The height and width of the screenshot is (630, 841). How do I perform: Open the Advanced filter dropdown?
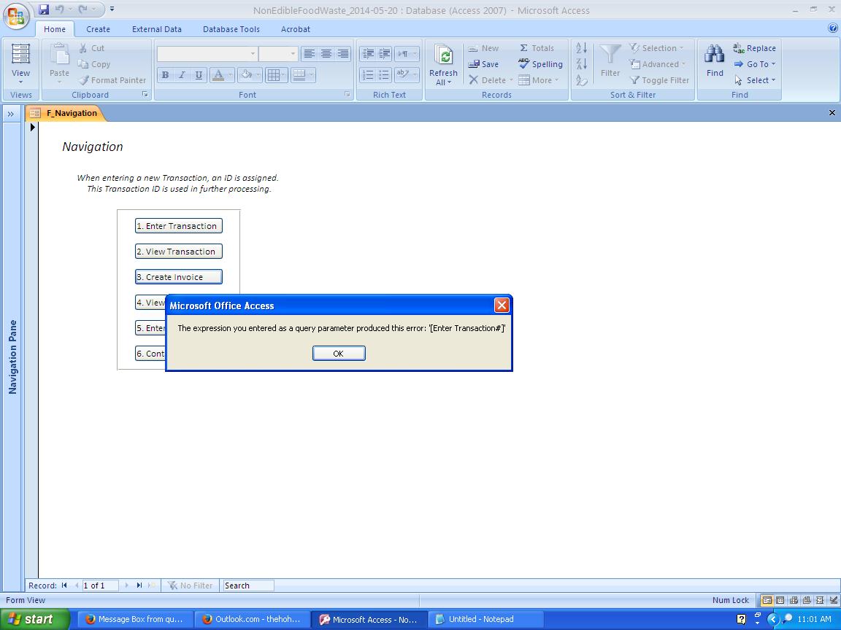(x=658, y=64)
